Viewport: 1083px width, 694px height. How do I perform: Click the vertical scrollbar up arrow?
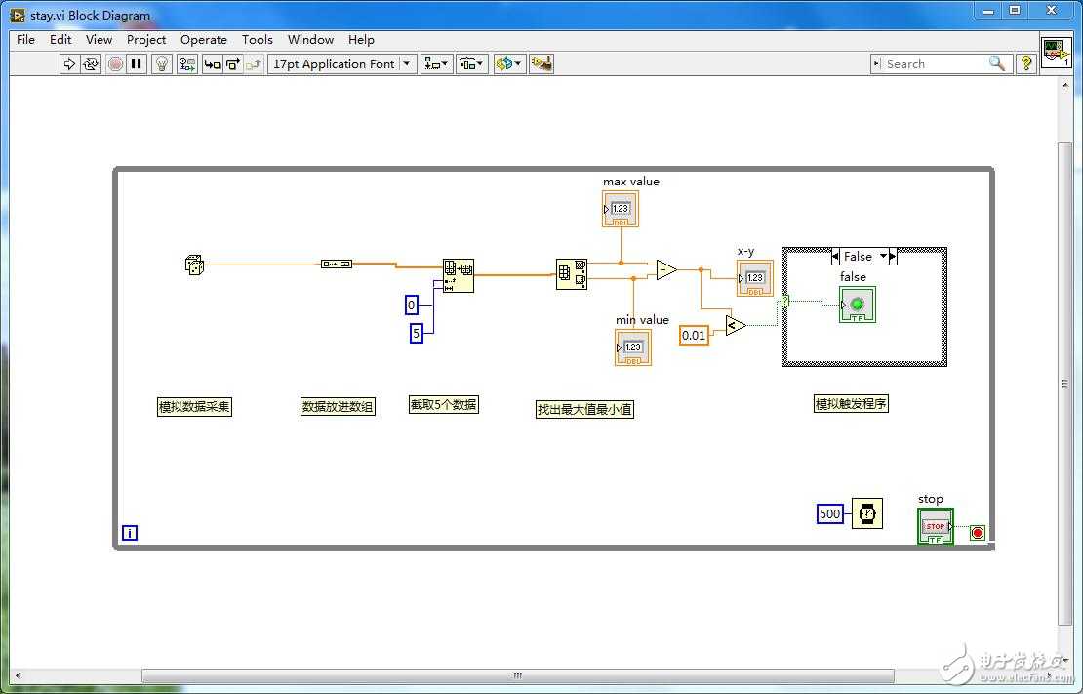pyautogui.click(x=1064, y=85)
